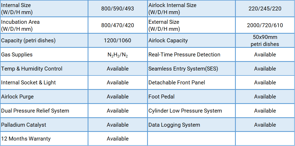Click the External Size label cell
295x146 pixels.
[x=191, y=25]
